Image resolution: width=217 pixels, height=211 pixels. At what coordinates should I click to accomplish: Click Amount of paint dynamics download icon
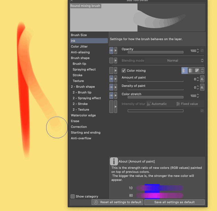point(202,79)
